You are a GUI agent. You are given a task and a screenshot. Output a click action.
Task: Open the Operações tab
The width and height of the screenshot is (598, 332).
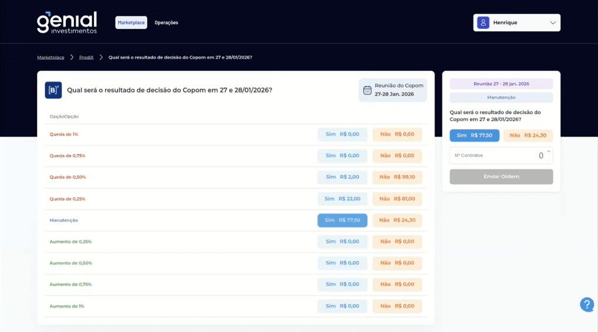click(166, 22)
